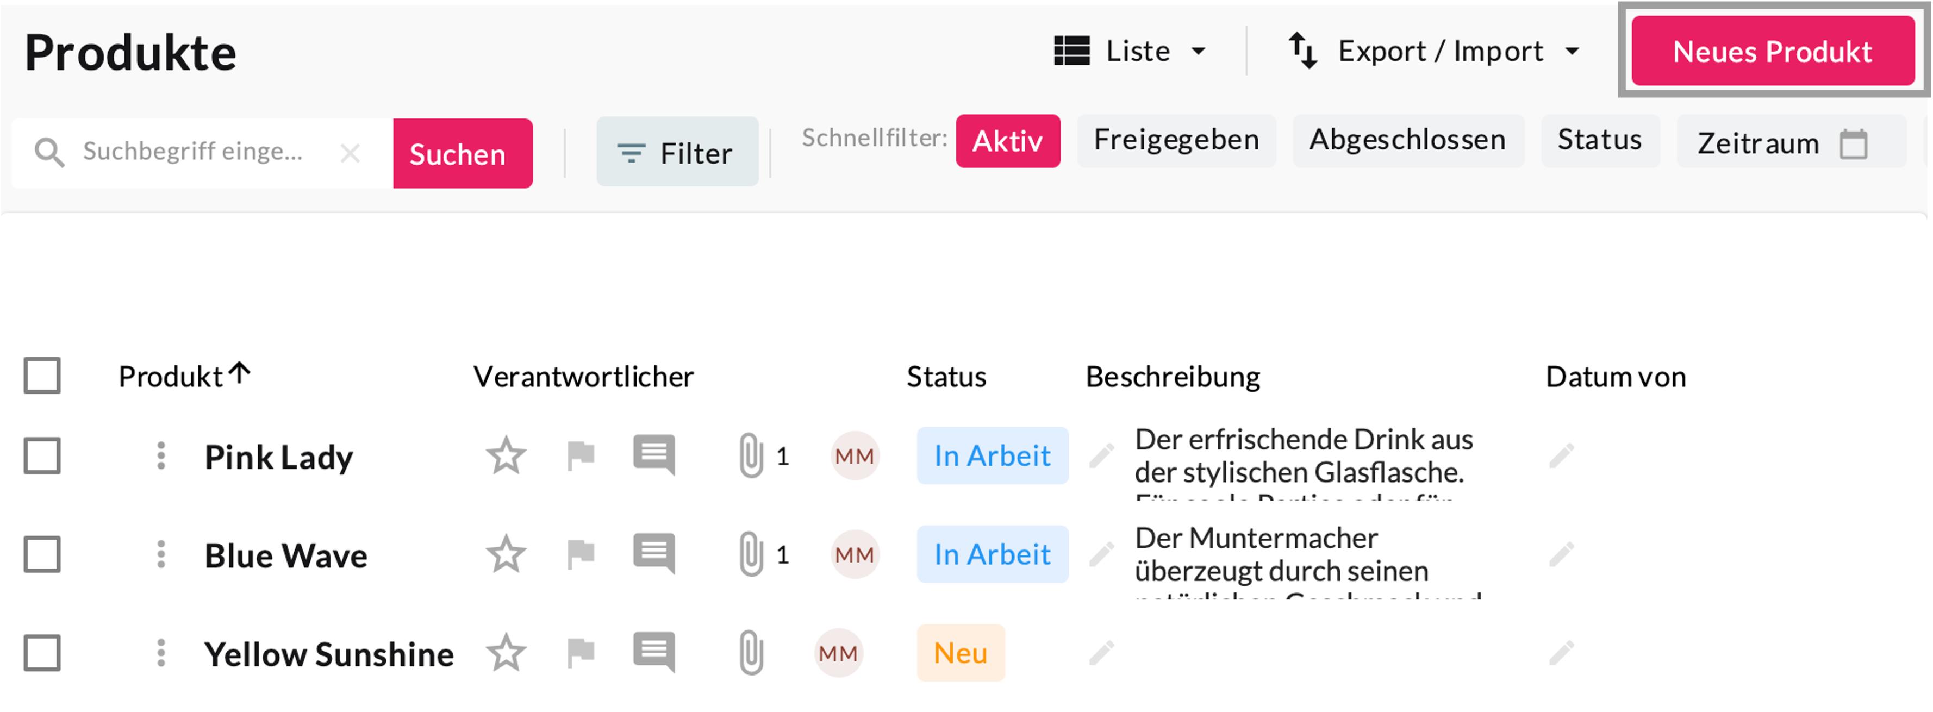The image size is (1933, 712).
Task: Edit Yellow Sunshine start date pencil
Action: tap(1562, 653)
